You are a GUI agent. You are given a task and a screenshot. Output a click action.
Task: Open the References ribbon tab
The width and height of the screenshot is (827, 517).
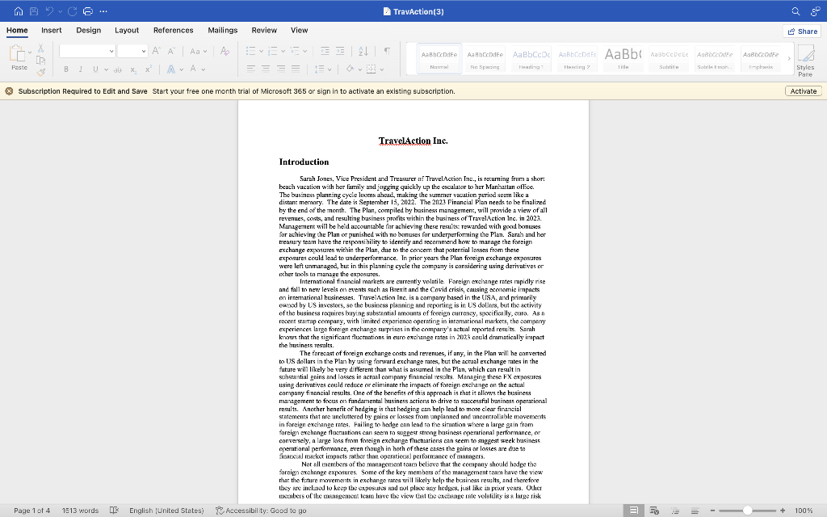(173, 29)
